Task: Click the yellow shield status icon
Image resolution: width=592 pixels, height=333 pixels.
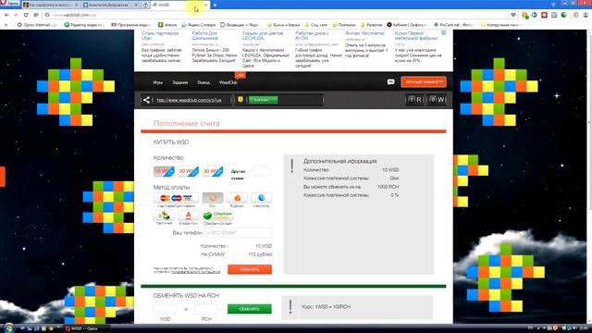Action: pos(240,100)
